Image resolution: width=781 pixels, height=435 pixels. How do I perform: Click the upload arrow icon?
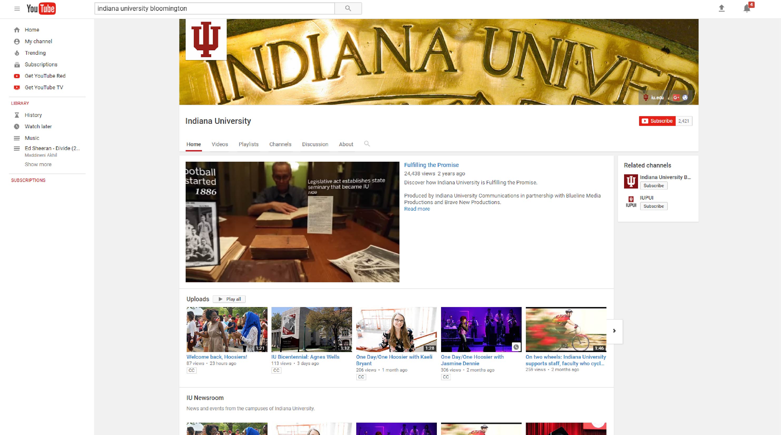pyautogui.click(x=721, y=8)
